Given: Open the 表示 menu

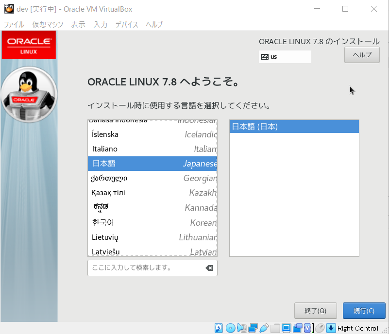Looking at the screenshot, I should click(x=78, y=24).
